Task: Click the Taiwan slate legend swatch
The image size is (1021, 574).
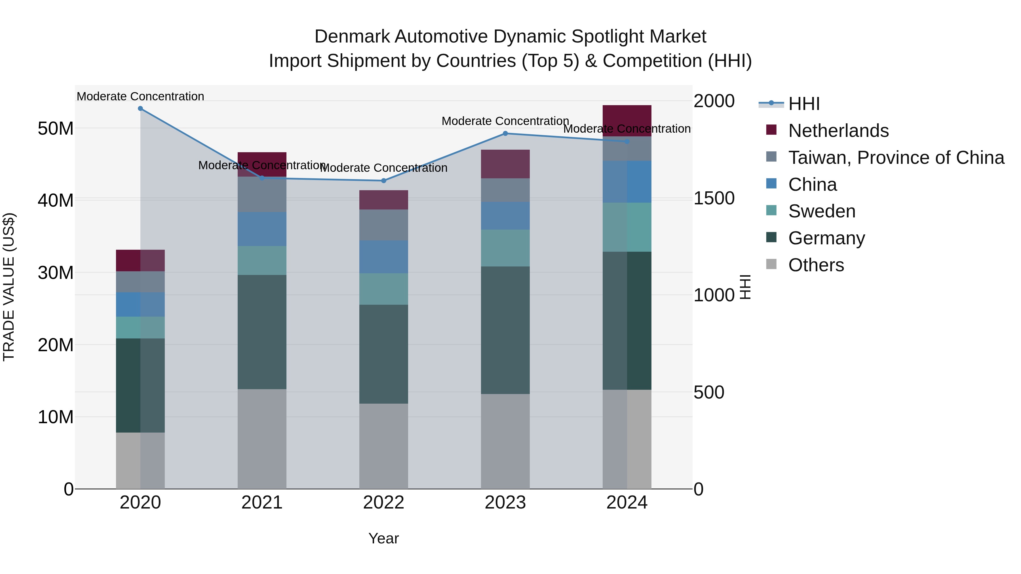Action: click(771, 156)
